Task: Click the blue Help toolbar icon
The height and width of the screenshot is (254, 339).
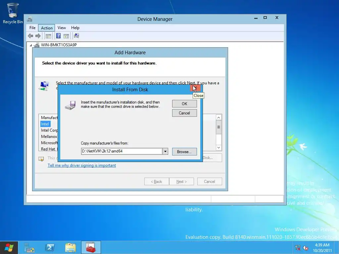Action: (58, 36)
